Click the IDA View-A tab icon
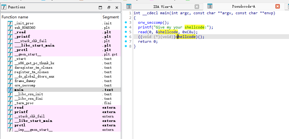Viewport: 289px width, 139px height. coord(129,7)
